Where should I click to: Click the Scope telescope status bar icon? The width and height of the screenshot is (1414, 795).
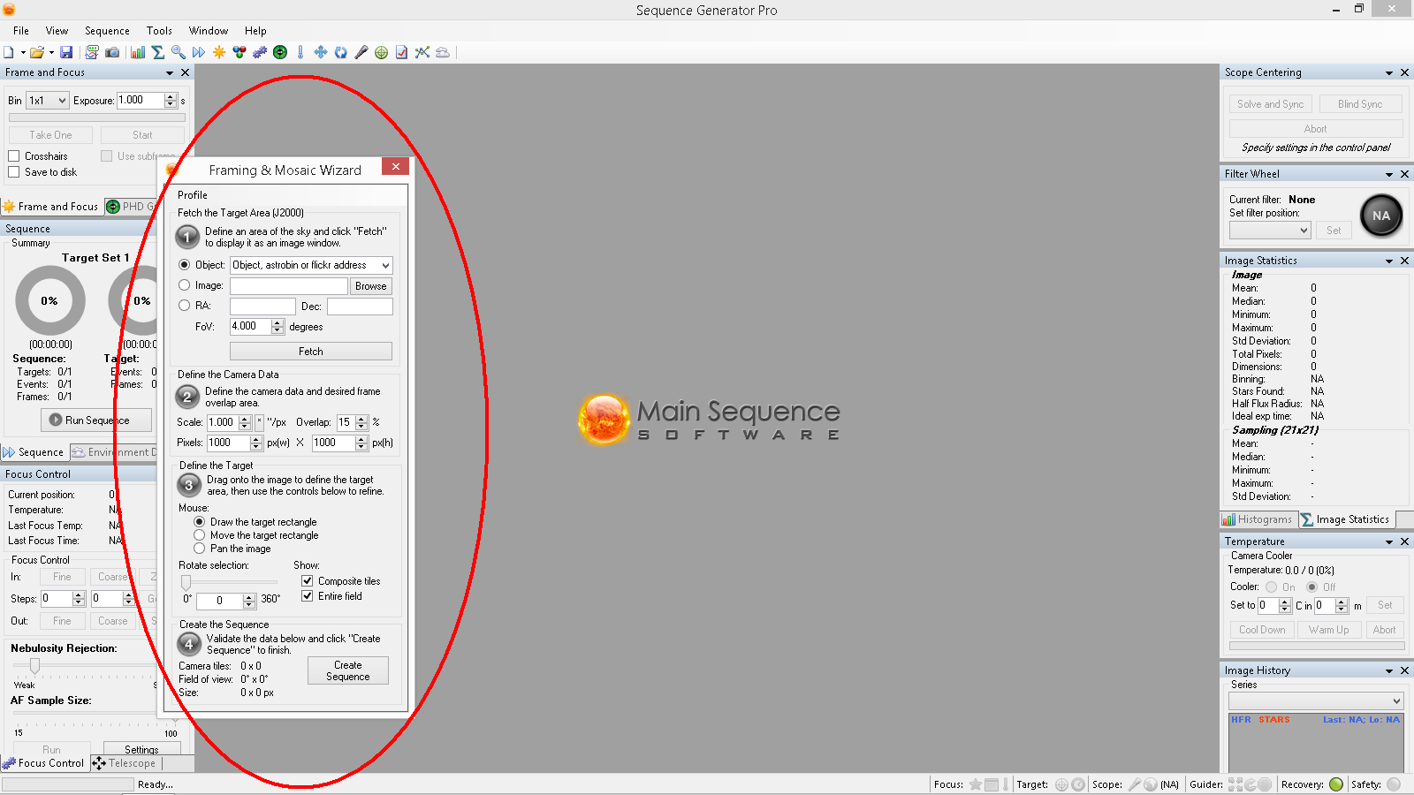(x=1135, y=784)
